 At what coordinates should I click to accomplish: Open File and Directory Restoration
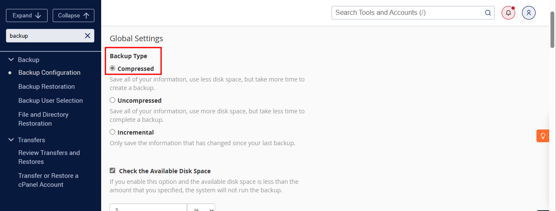[x=43, y=119]
